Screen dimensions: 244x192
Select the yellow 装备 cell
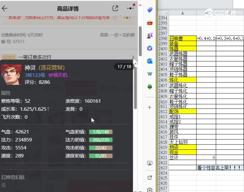click(x=183, y=44)
